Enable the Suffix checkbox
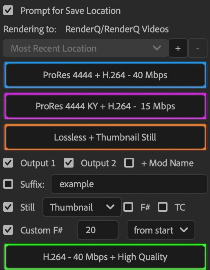 coord(8,184)
